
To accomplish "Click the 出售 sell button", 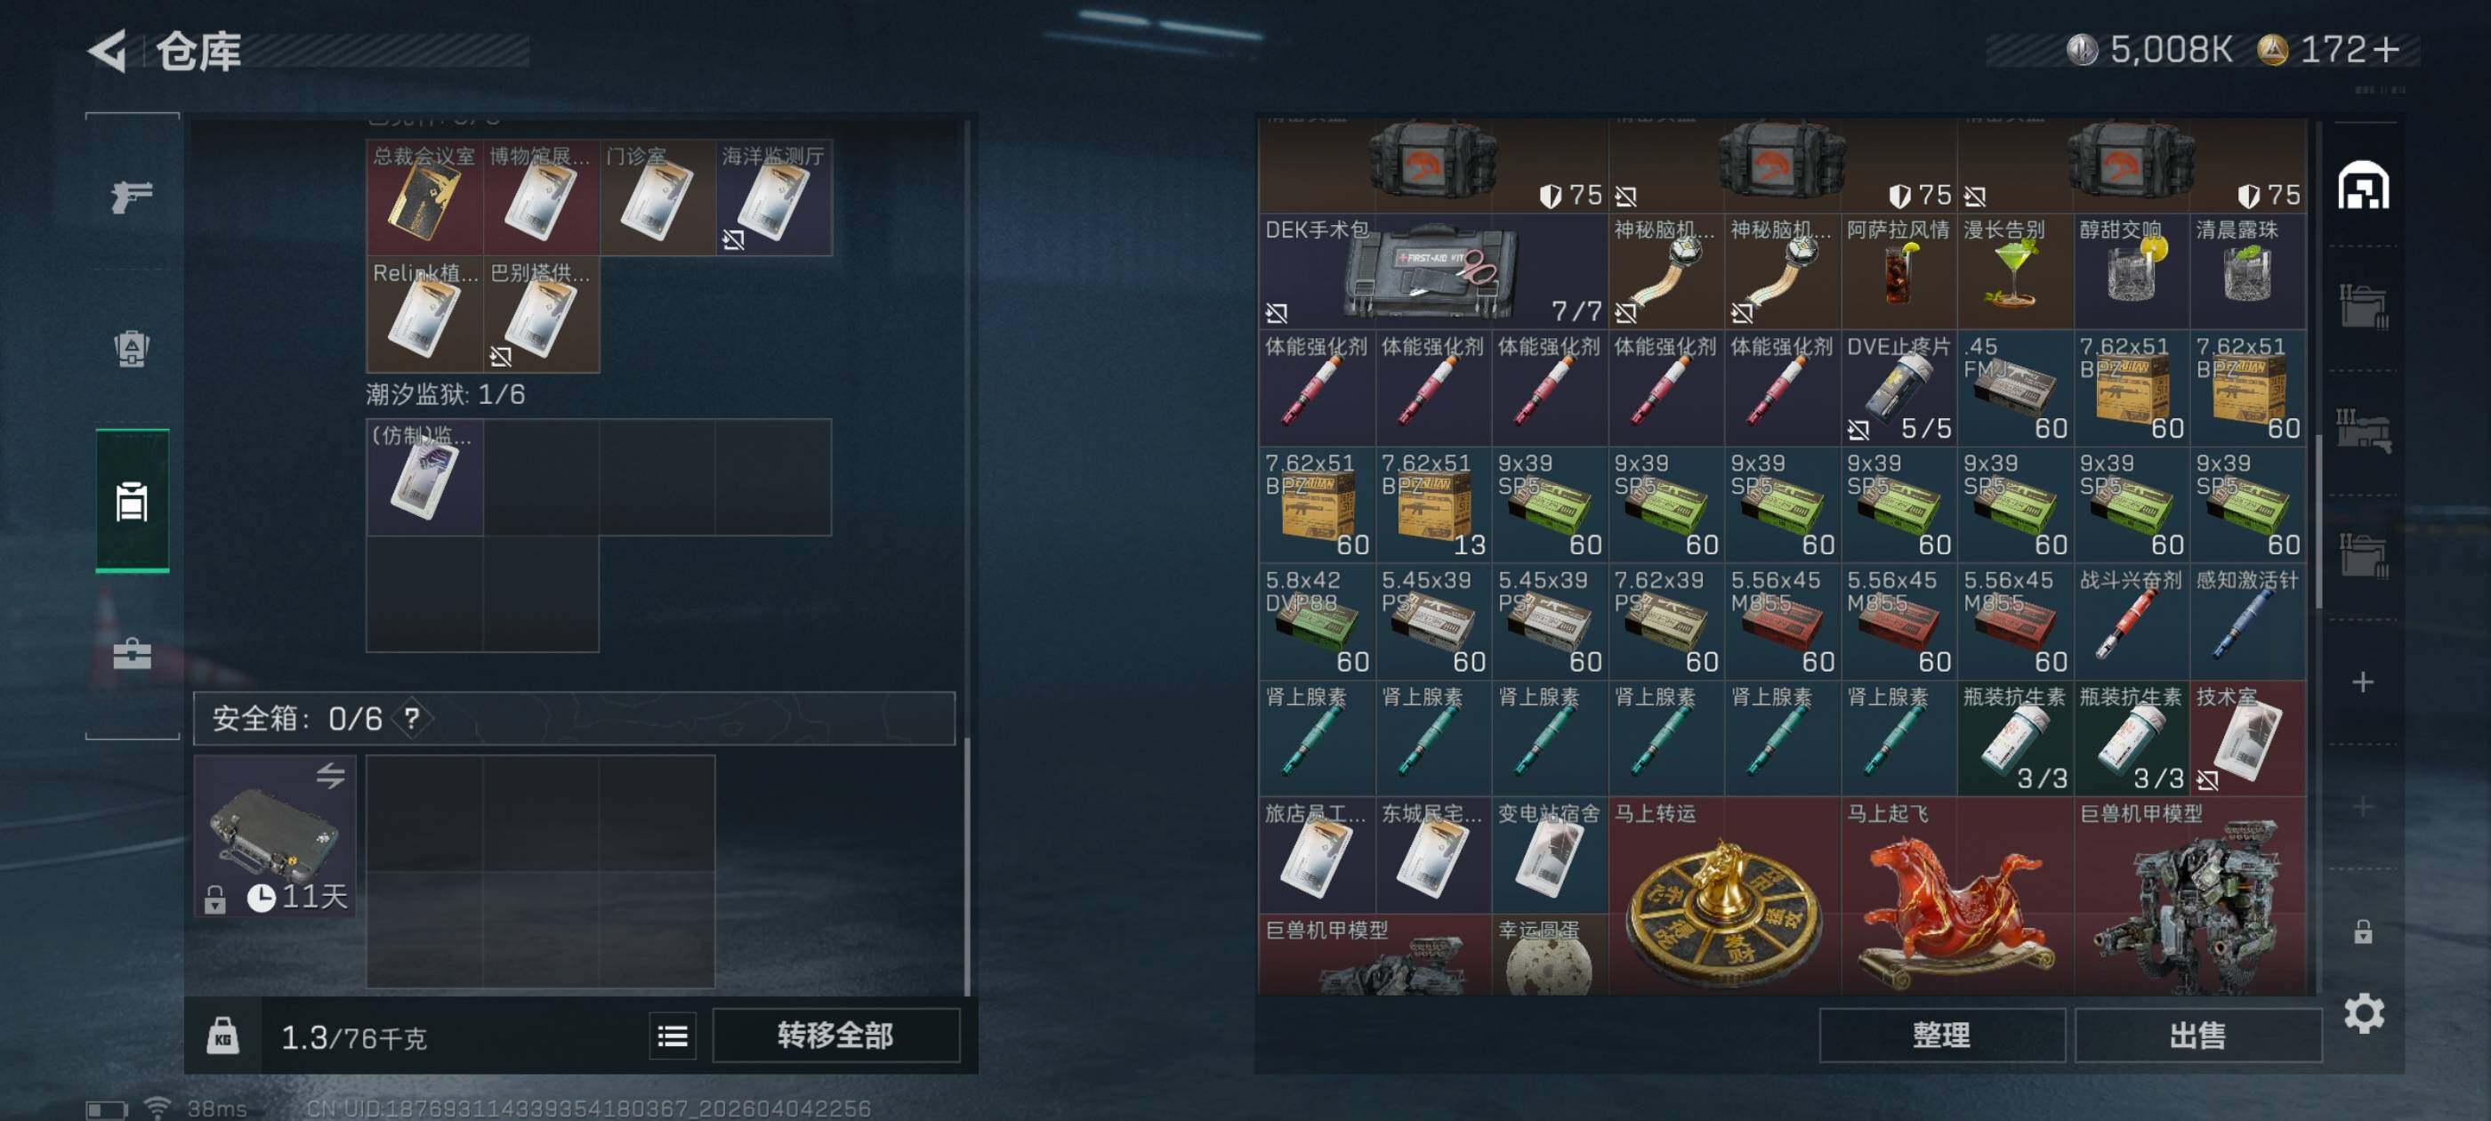I will click(x=2197, y=1035).
